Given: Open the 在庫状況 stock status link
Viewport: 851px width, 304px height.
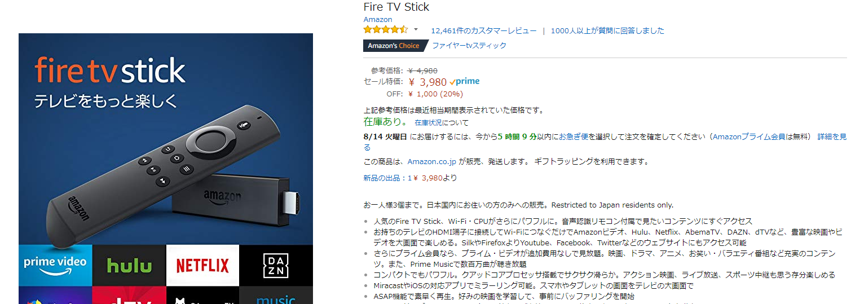Looking at the screenshot, I should point(442,122).
